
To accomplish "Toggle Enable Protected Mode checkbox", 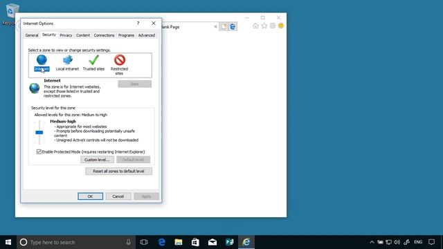I will pyautogui.click(x=39, y=152).
